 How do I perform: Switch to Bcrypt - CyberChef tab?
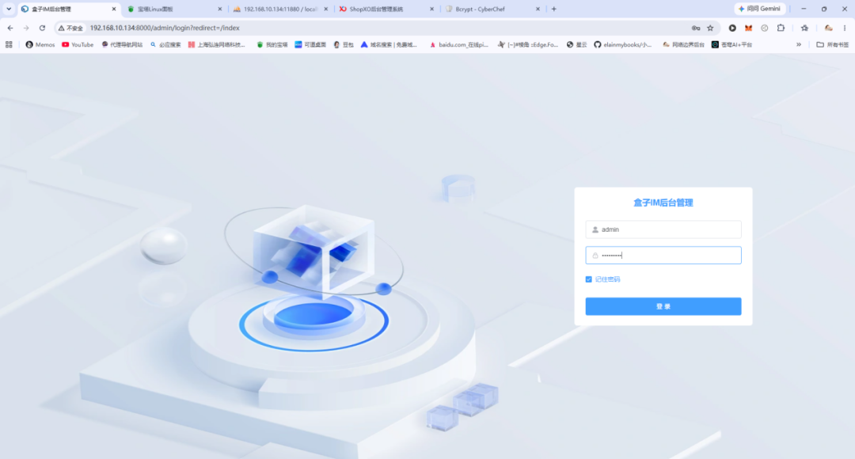(492, 9)
